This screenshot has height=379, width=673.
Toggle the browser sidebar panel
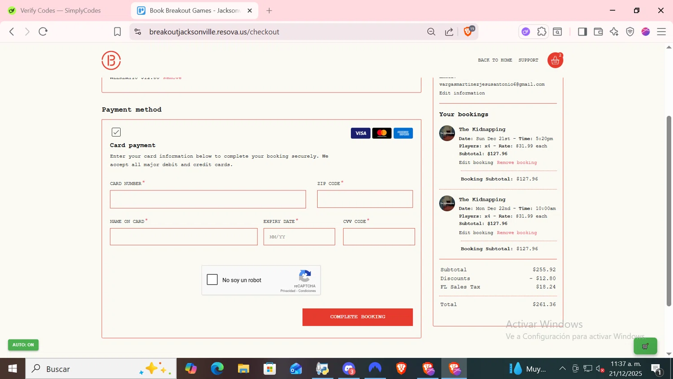(x=582, y=32)
